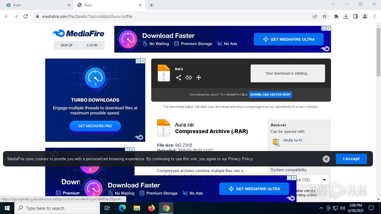Screen dimensions: 381x214
Task: Click the Your download is starting box
Action: tap(288, 73)
